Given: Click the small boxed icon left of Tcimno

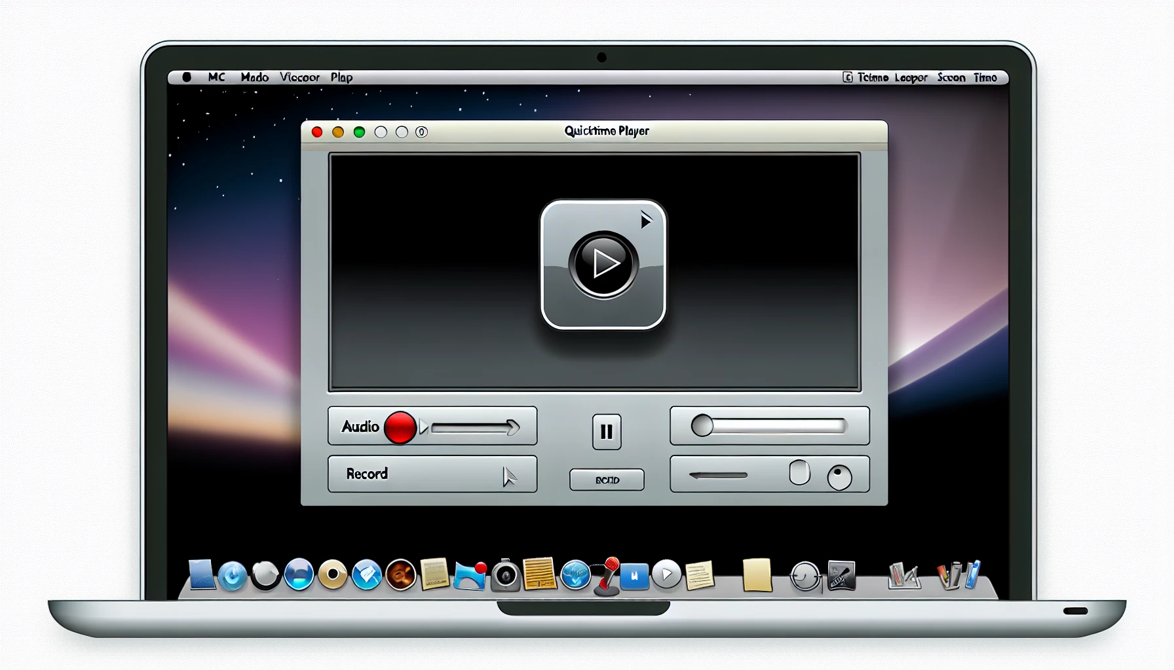Looking at the screenshot, I should tap(847, 77).
